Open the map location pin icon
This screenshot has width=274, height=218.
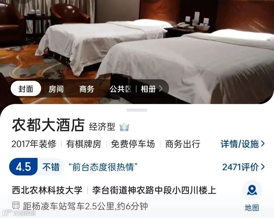point(252,190)
